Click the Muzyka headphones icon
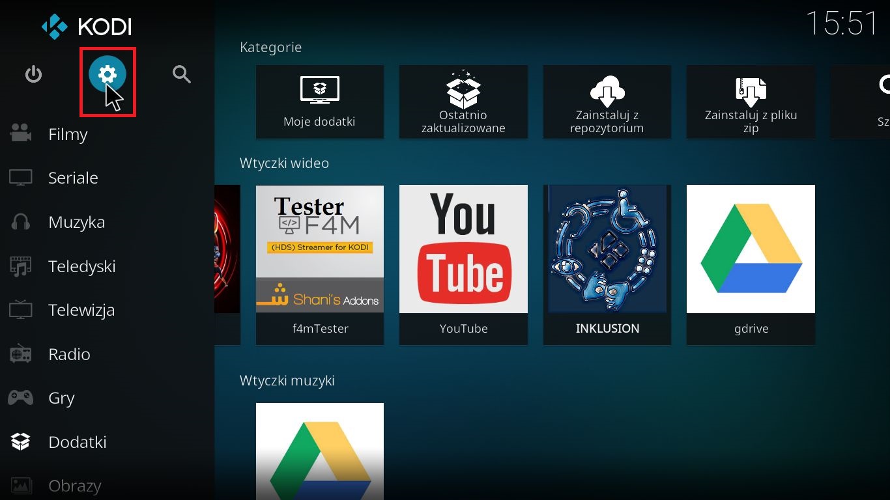 (21, 222)
